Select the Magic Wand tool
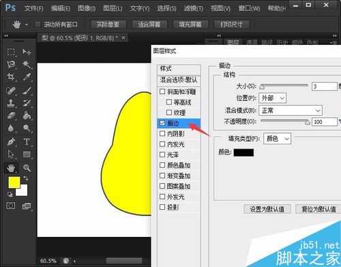Screen dimensions: 341x267 pyautogui.click(x=27, y=65)
